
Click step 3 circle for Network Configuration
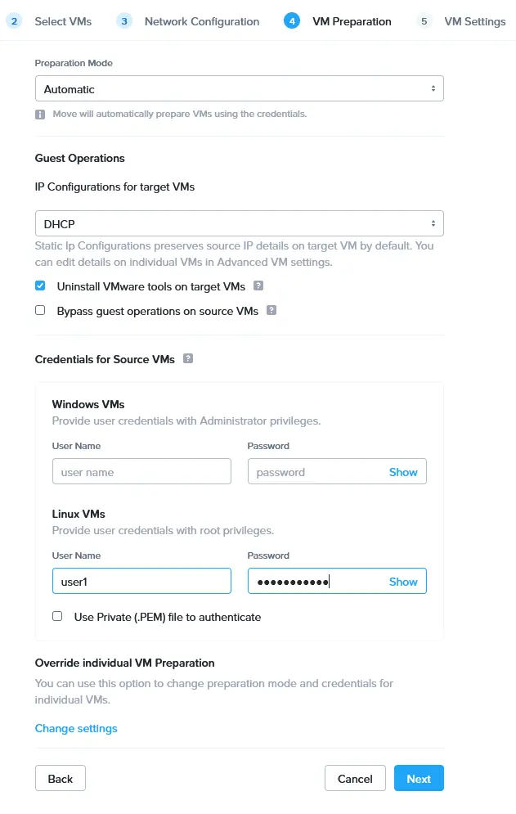[x=124, y=21]
